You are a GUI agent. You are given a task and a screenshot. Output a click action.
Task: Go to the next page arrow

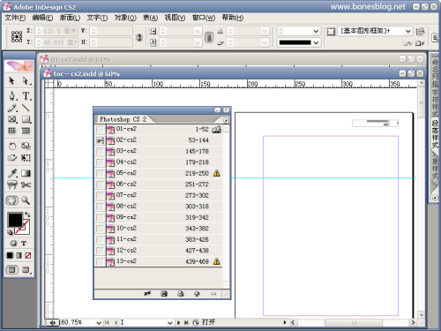[x=178, y=323]
